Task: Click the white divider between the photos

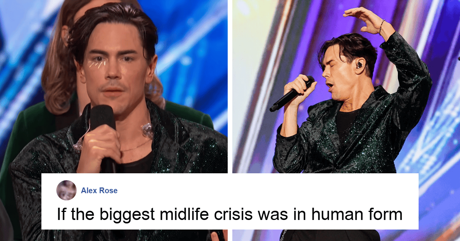Action: point(230,87)
